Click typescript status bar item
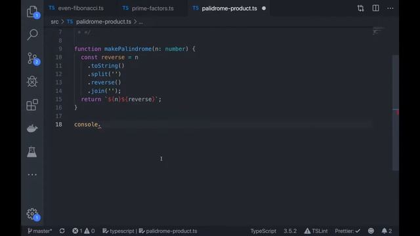Viewport: 420px width, 236px height. point(119,231)
